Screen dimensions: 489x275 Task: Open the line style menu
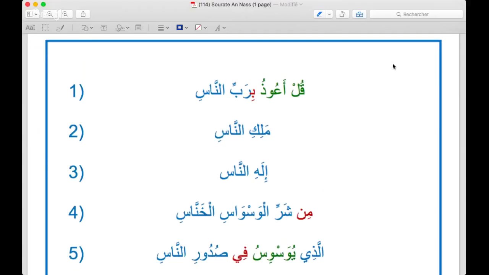pyautogui.click(x=164, y=27)
